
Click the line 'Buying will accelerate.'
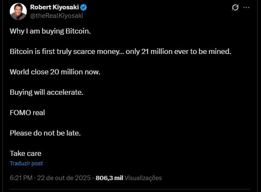point(45,92)
